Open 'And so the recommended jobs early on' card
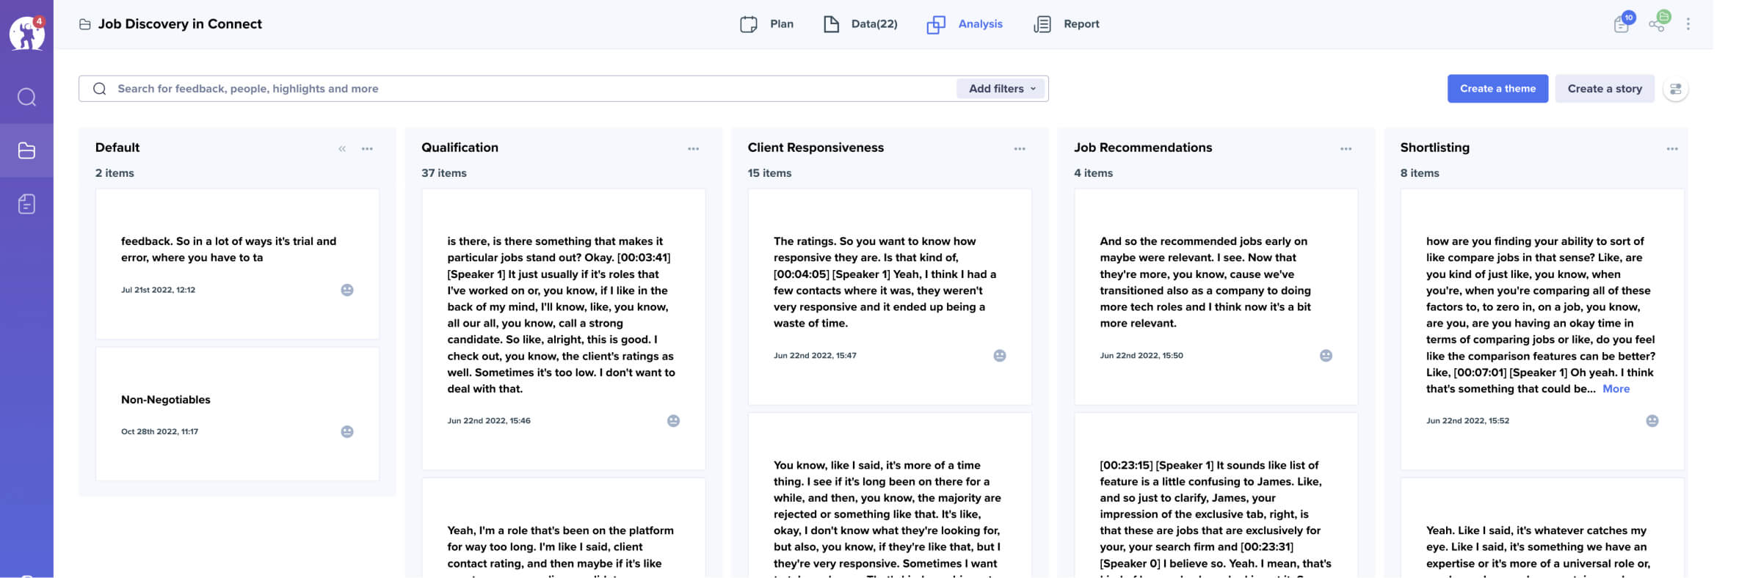 pyautogui.click(x=1216, y=296)
